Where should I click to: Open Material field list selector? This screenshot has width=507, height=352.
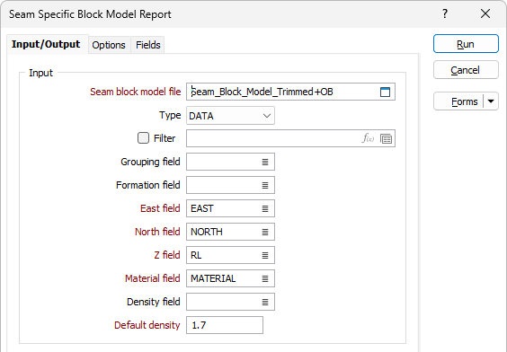coord(265,278)
